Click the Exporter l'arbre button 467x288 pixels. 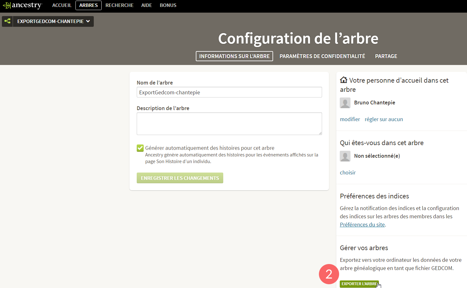[x=359, y=284]
